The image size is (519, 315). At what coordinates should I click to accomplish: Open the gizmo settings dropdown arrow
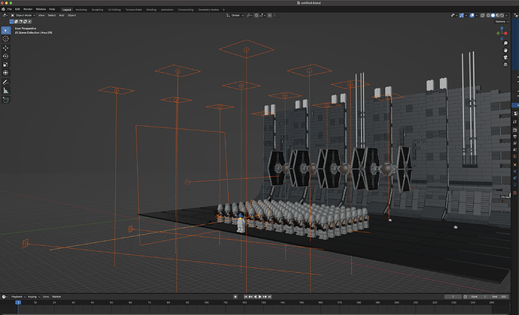click(466, 15)
